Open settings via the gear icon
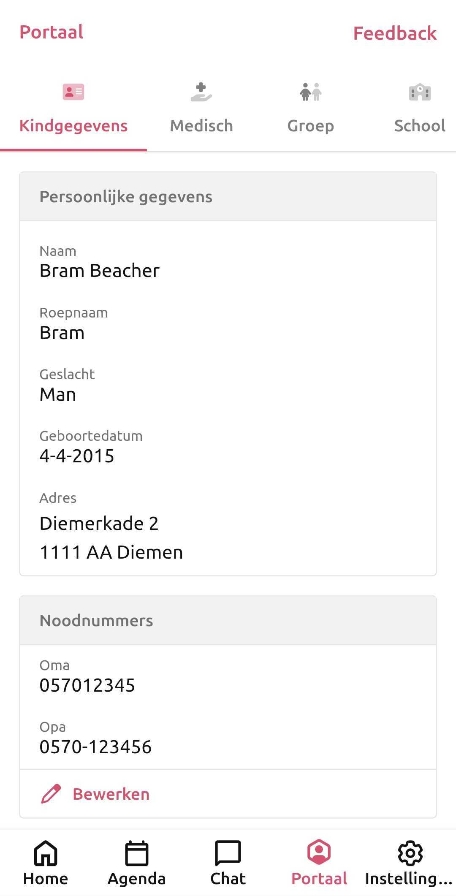Image resolution: width=456 pixels, height=896 pixels. pyautogui.click(x=410, y=853)
